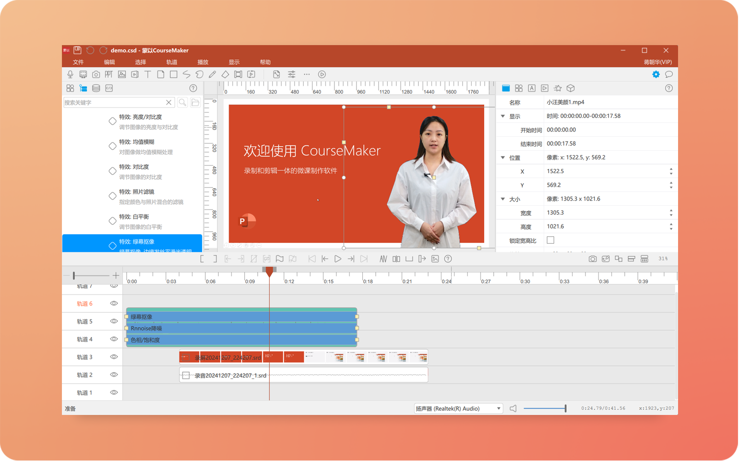Toggle visibility of 轨道 5
This screenshot has width=739, height=461.
[x=114, y=321]
